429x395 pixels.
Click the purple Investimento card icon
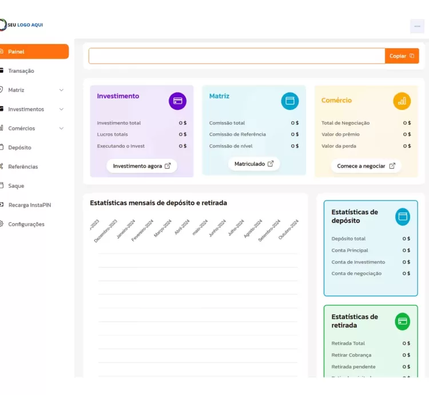177,101
